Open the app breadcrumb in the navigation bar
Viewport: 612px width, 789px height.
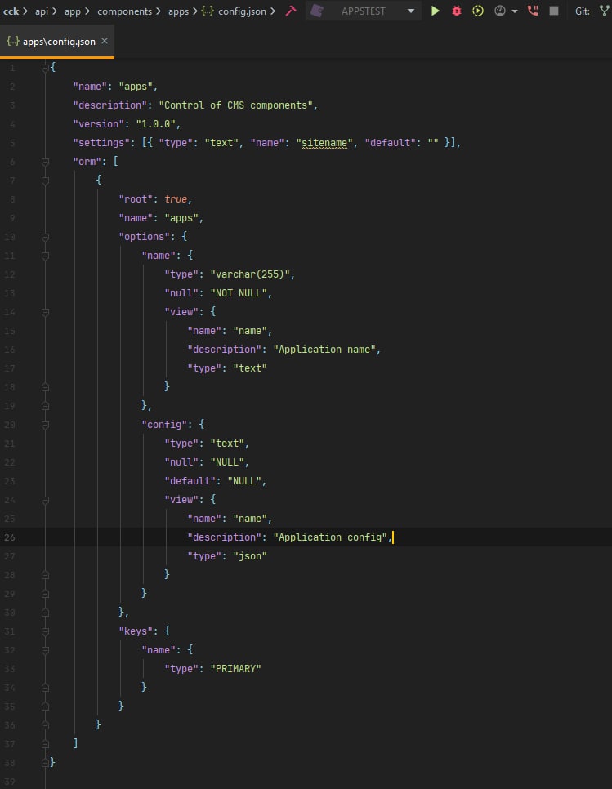pos(73,11)
